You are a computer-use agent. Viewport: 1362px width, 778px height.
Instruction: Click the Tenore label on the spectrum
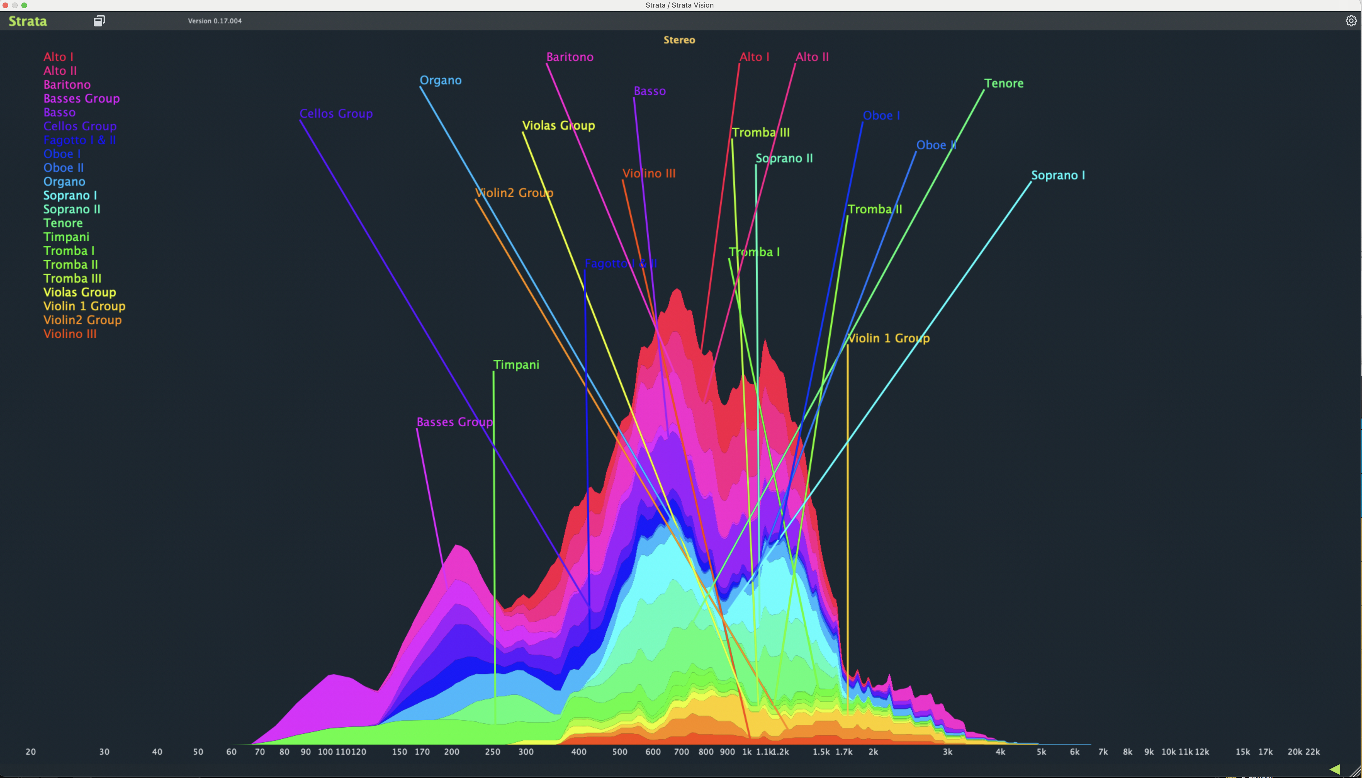point(1004,83)
